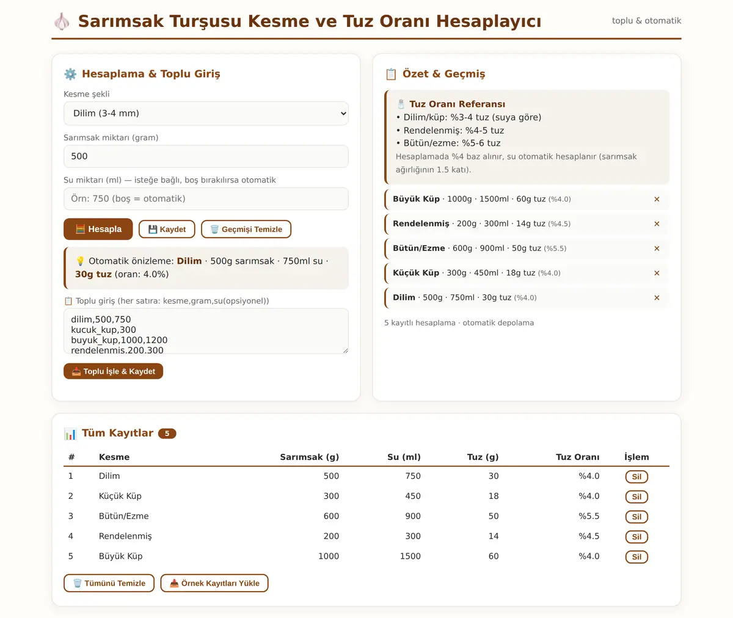Click the clipboard icon beside Özet & Geçmiş

pyautogui.click(x=391, y=74)
